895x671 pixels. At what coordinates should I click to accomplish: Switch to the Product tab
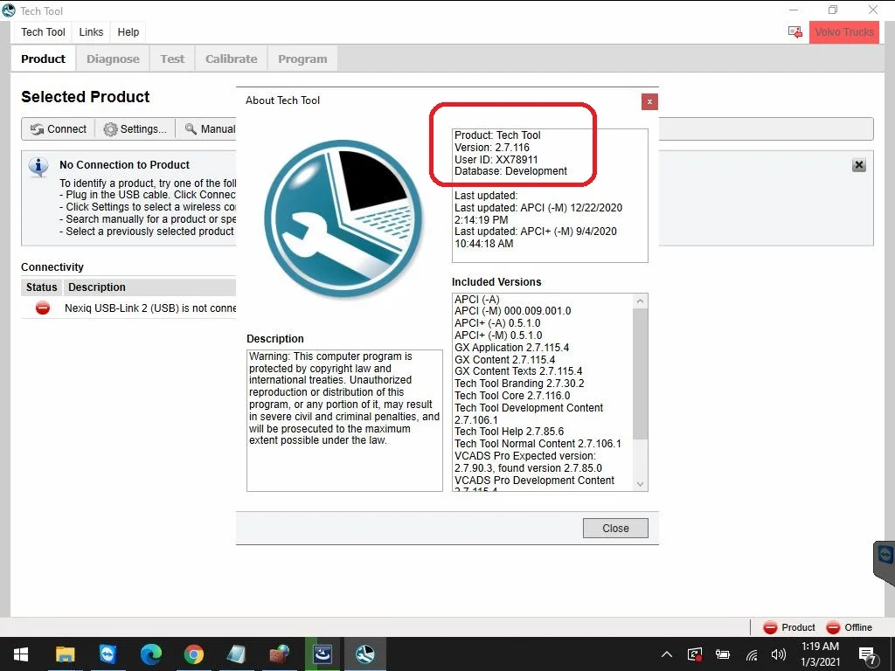[44, 59]
